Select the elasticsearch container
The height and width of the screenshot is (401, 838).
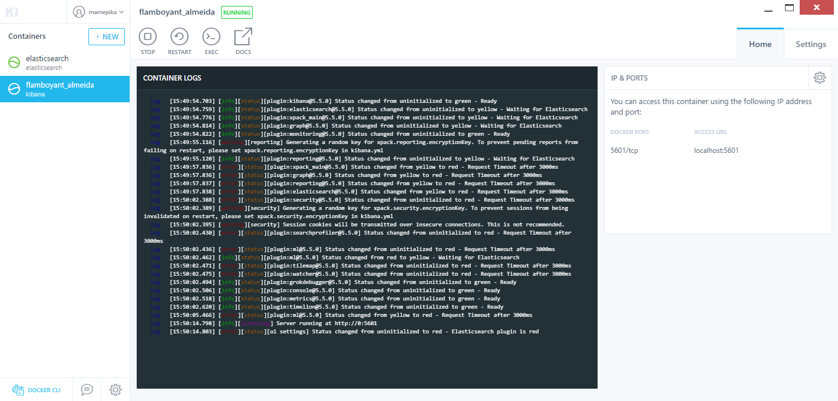pos(65,63)
